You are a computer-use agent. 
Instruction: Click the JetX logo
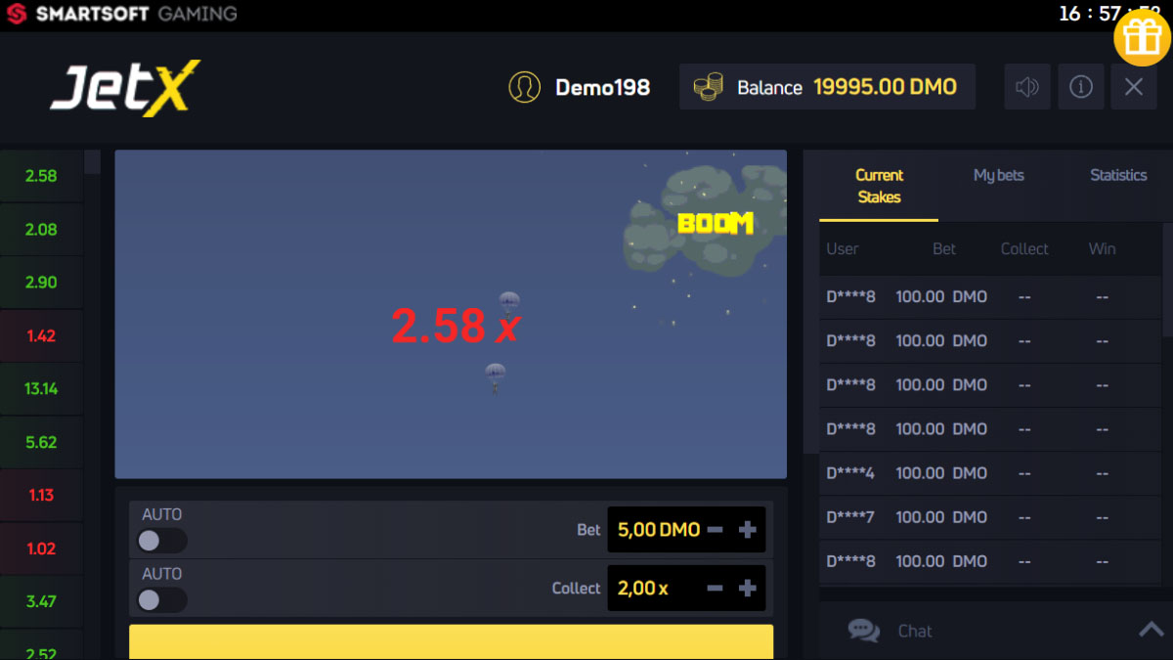click(125, 89)
